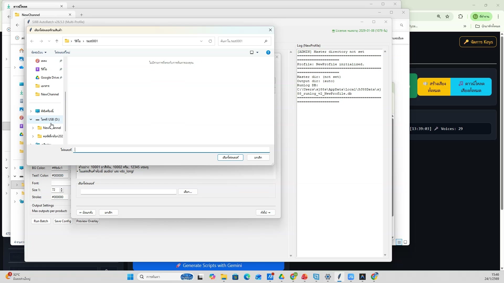Viewport: 504px width, 283px height.
Task: Select the NewChannel tab in File Explorer
Action: click(31, 15)
